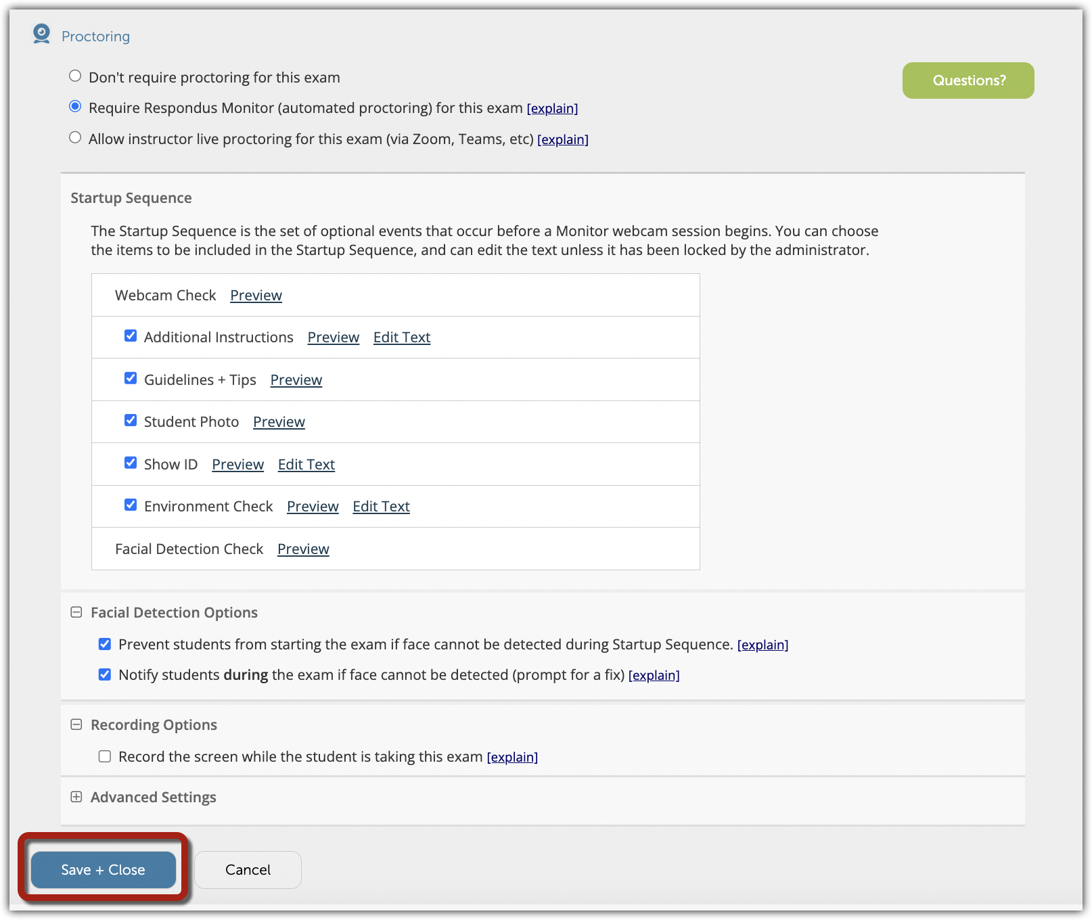The width and height of the screenshot is (1092, 920).
Task: Collapse the Facial Detection Options section
Action: pyautogui.click(x=76, y=611)
